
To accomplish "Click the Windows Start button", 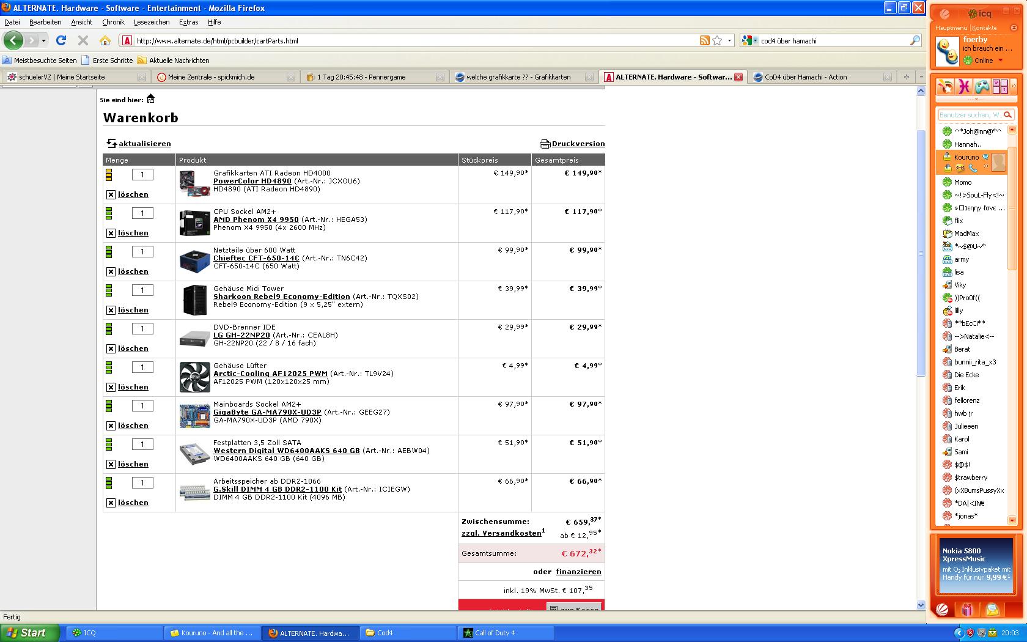I will (x=29, y=633).
